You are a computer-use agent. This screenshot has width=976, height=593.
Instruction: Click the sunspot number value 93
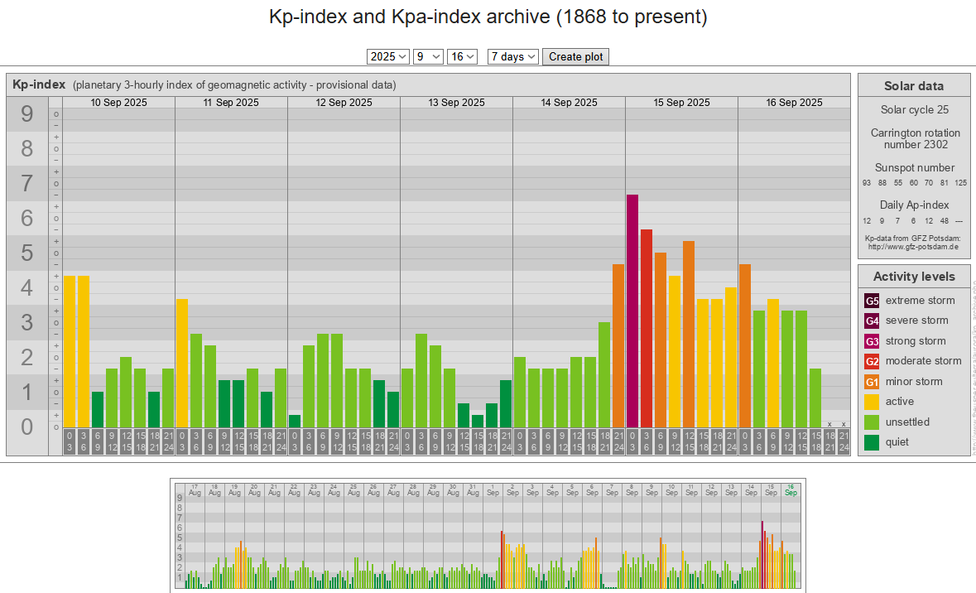pyautogui.click(x=867, y=182)
